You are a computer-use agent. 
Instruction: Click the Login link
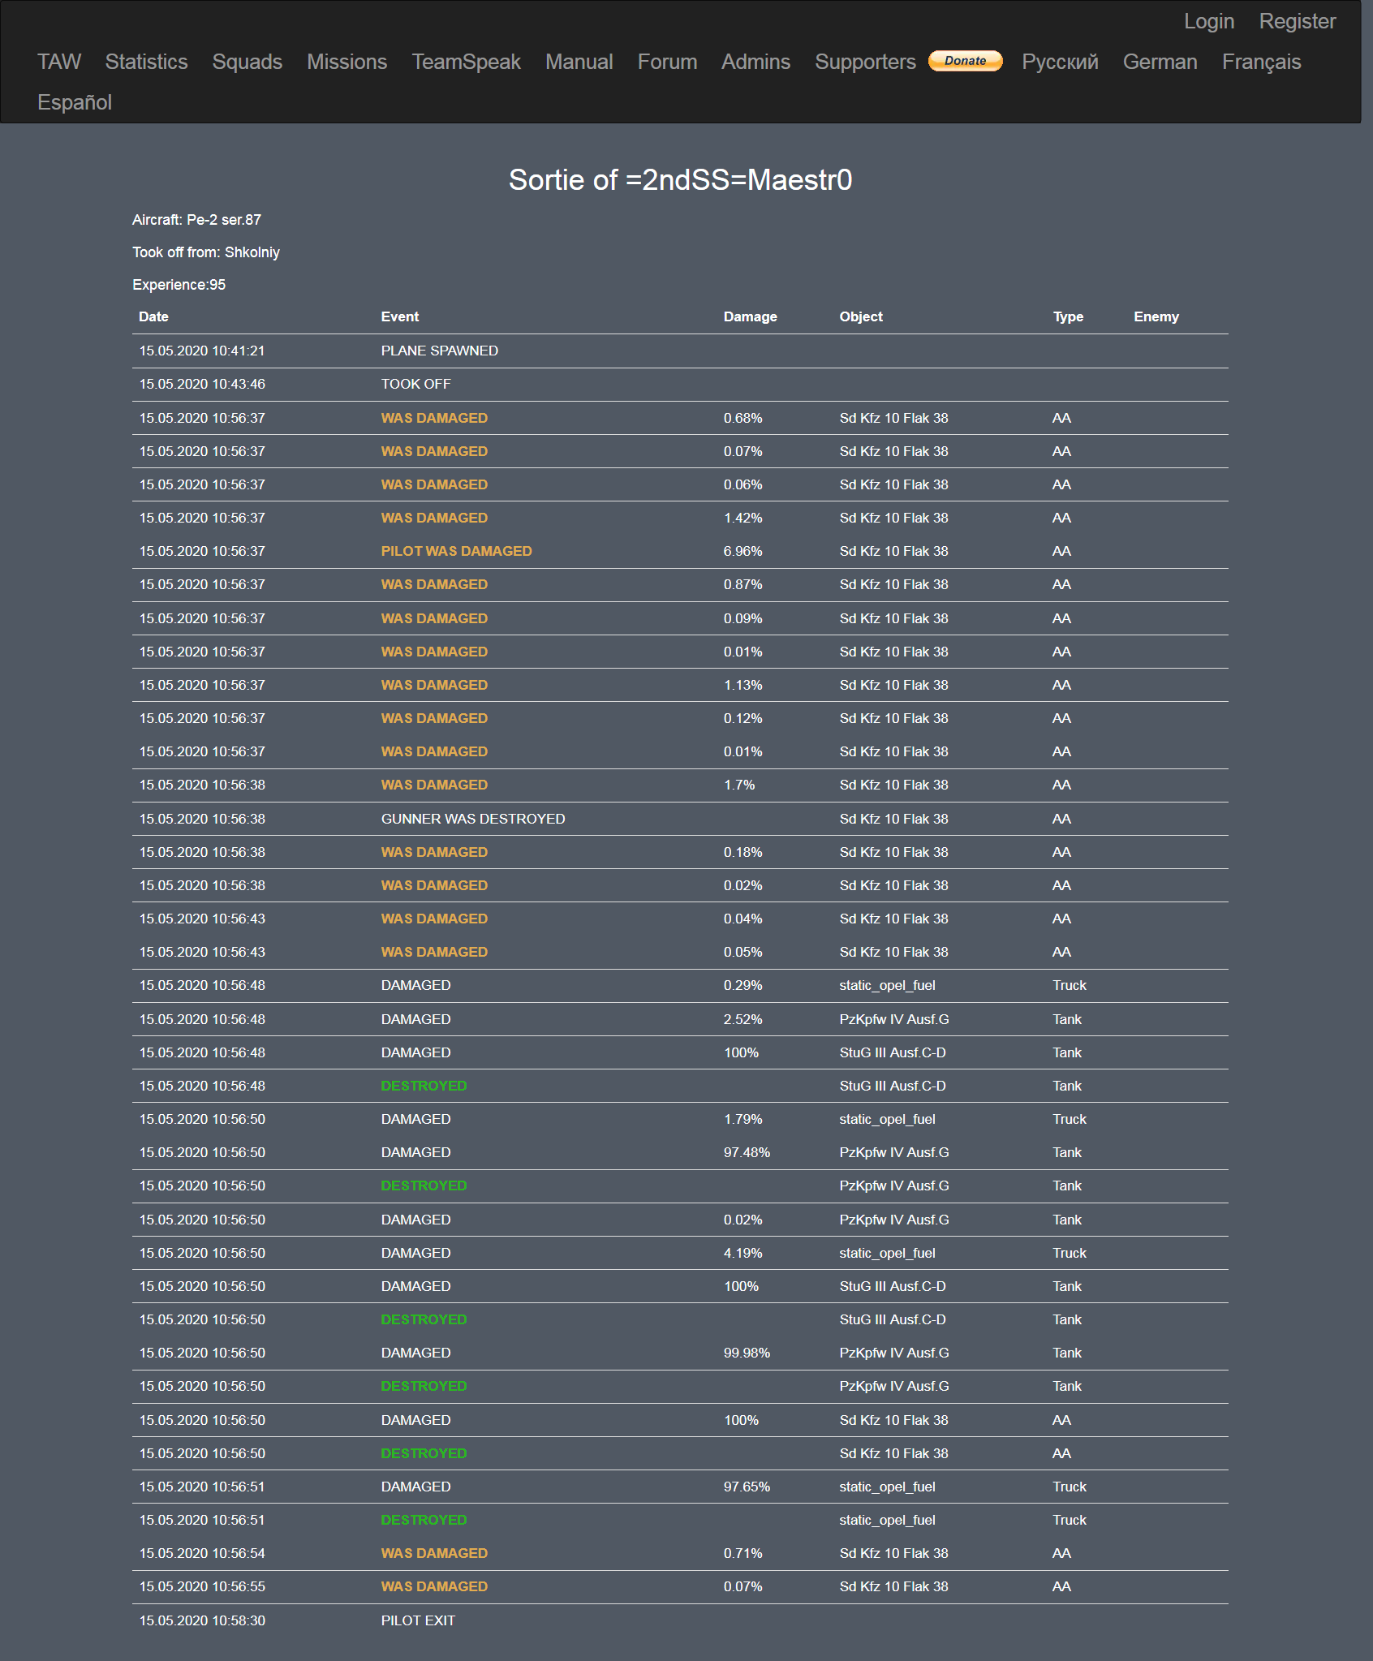(1209, 21)
